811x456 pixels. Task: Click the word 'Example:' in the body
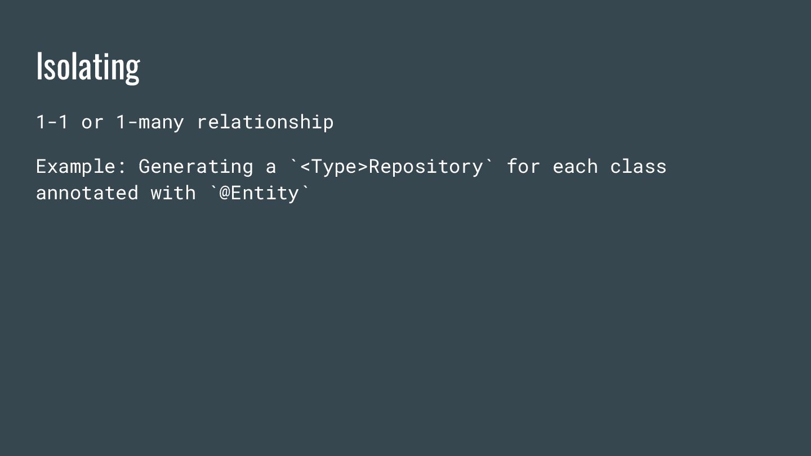coord(81,167)
